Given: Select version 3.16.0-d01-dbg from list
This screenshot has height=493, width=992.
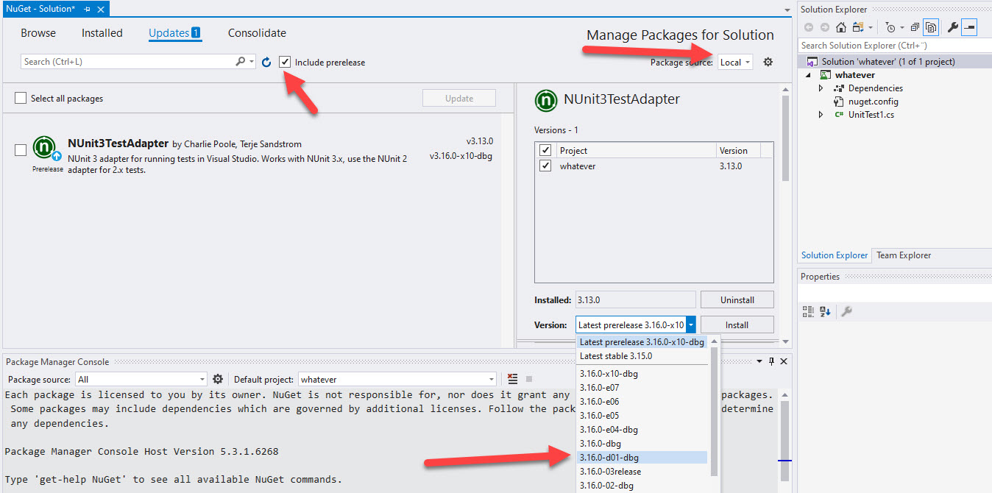Looking at the screenshot, I should (x=609, y=458).
